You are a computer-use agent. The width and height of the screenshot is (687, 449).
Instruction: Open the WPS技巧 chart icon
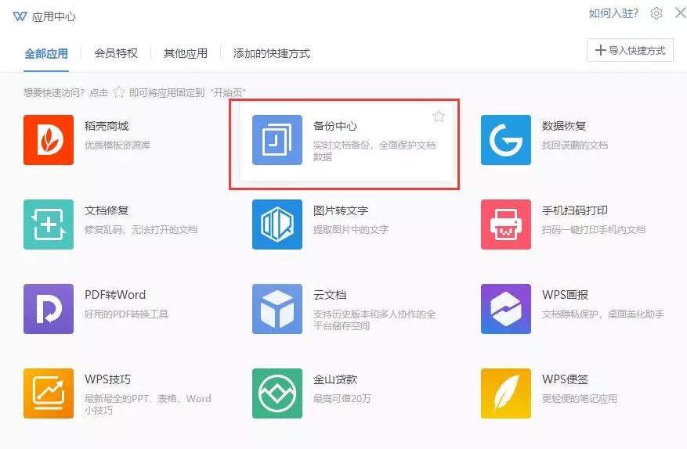tap(49, 393)
